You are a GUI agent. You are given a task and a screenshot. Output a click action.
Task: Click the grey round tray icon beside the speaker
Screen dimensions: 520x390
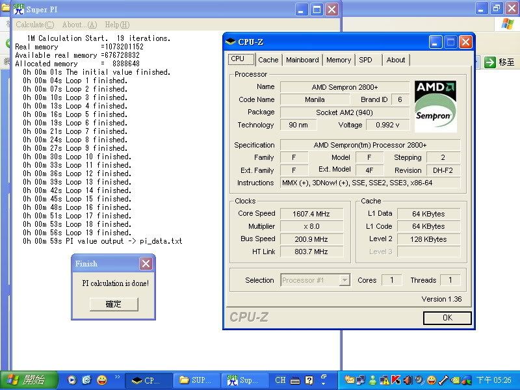pyautogui.click(x=419, y=380)
